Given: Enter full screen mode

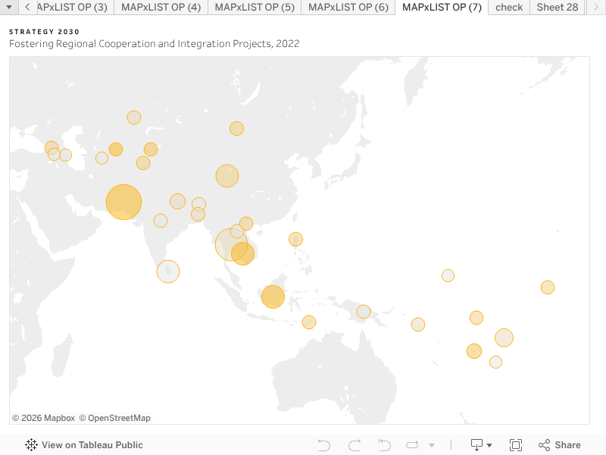Looking at the screenshot, I should click(x=516, y=445).
